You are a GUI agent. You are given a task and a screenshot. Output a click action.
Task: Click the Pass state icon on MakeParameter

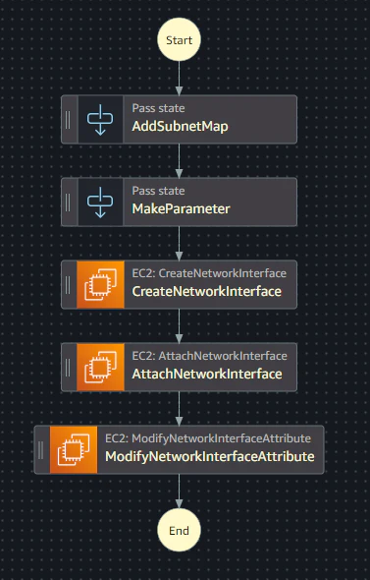[x=100, y=202]
